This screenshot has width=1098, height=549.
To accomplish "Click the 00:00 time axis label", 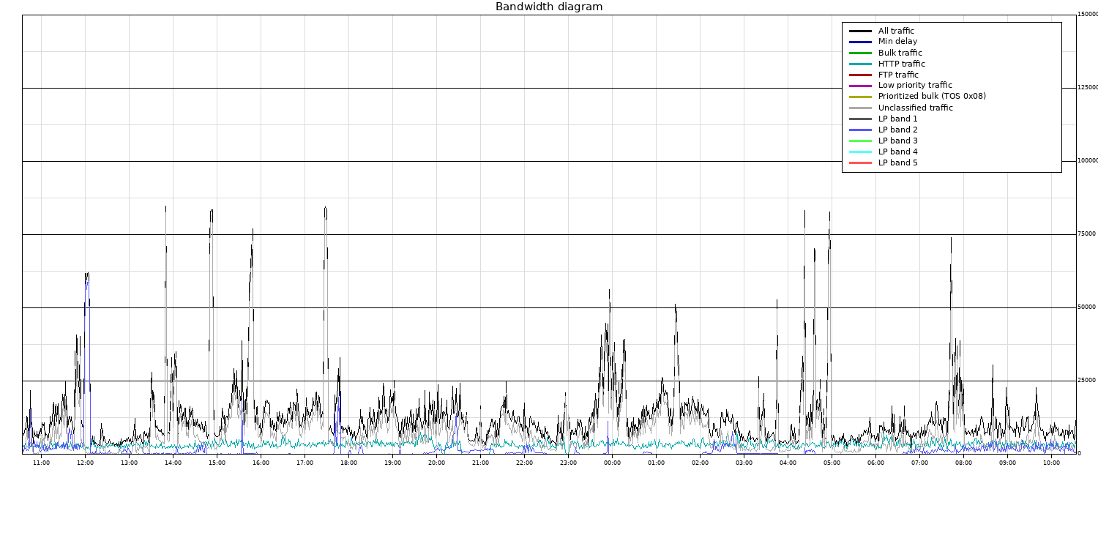I will [612, 463].
